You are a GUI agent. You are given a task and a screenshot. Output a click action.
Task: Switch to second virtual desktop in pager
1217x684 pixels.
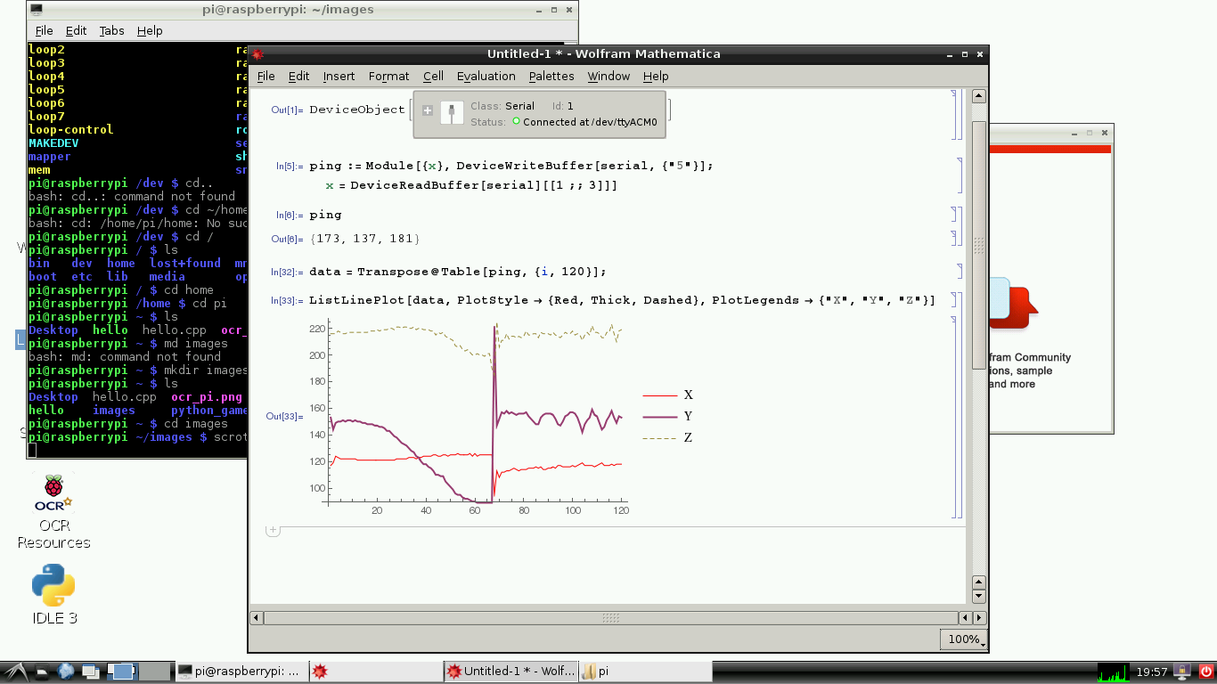[154, 672]
